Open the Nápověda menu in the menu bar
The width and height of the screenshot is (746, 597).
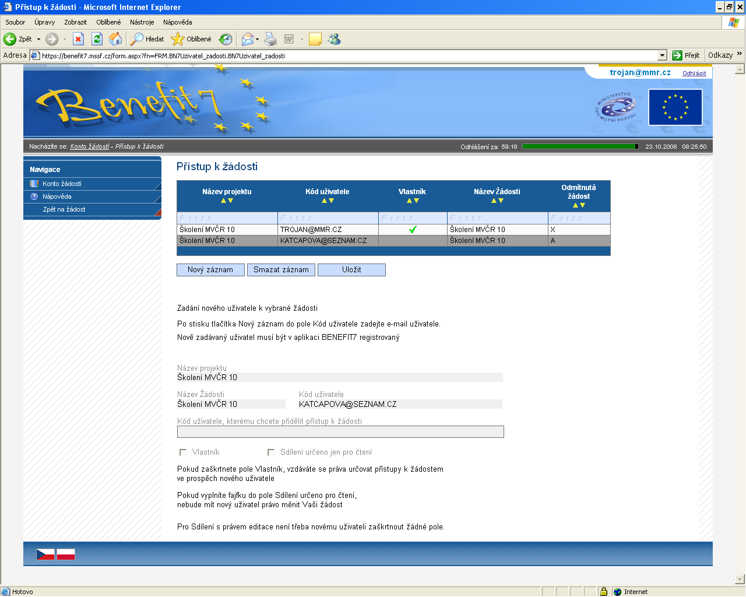[x=178, y=22]
